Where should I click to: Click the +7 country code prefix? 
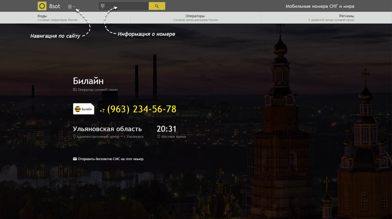coord(102,110)
